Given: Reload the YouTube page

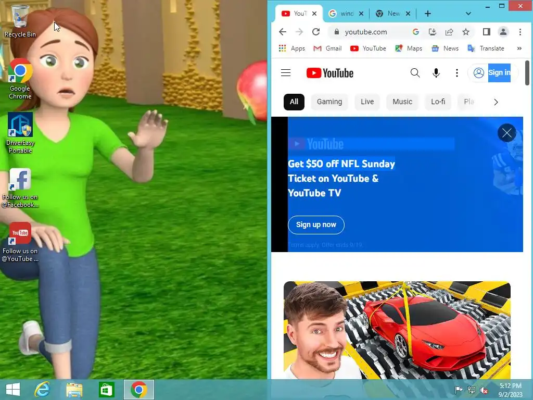Looking at the screenshot, I should (x=316, y=32).
